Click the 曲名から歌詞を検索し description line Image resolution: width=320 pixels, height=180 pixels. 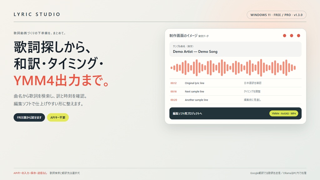pos(51,96)
